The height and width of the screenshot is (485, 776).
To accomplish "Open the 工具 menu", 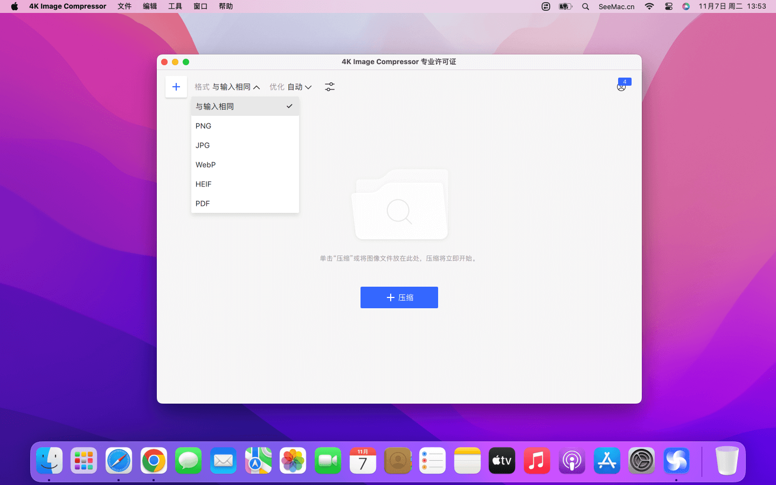I will tap(175, 6).
